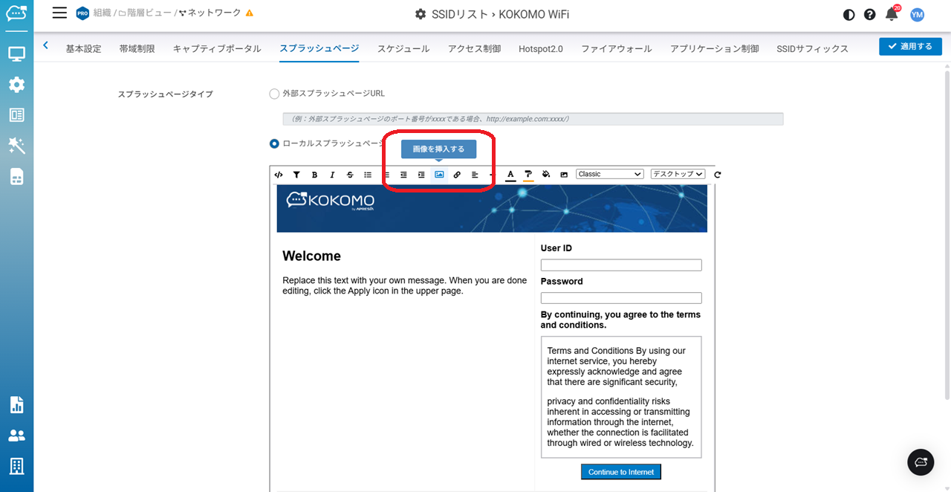The height and width of the screenshot is (492, 951).
Task: Toggle bold formatting in editor toolbar
Action: (314, 175)
